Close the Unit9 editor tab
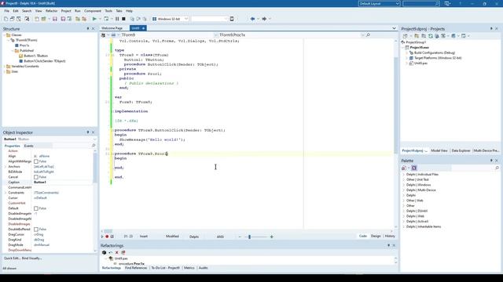Viewport: 503px width, 282px height. [x=143, y=28]
